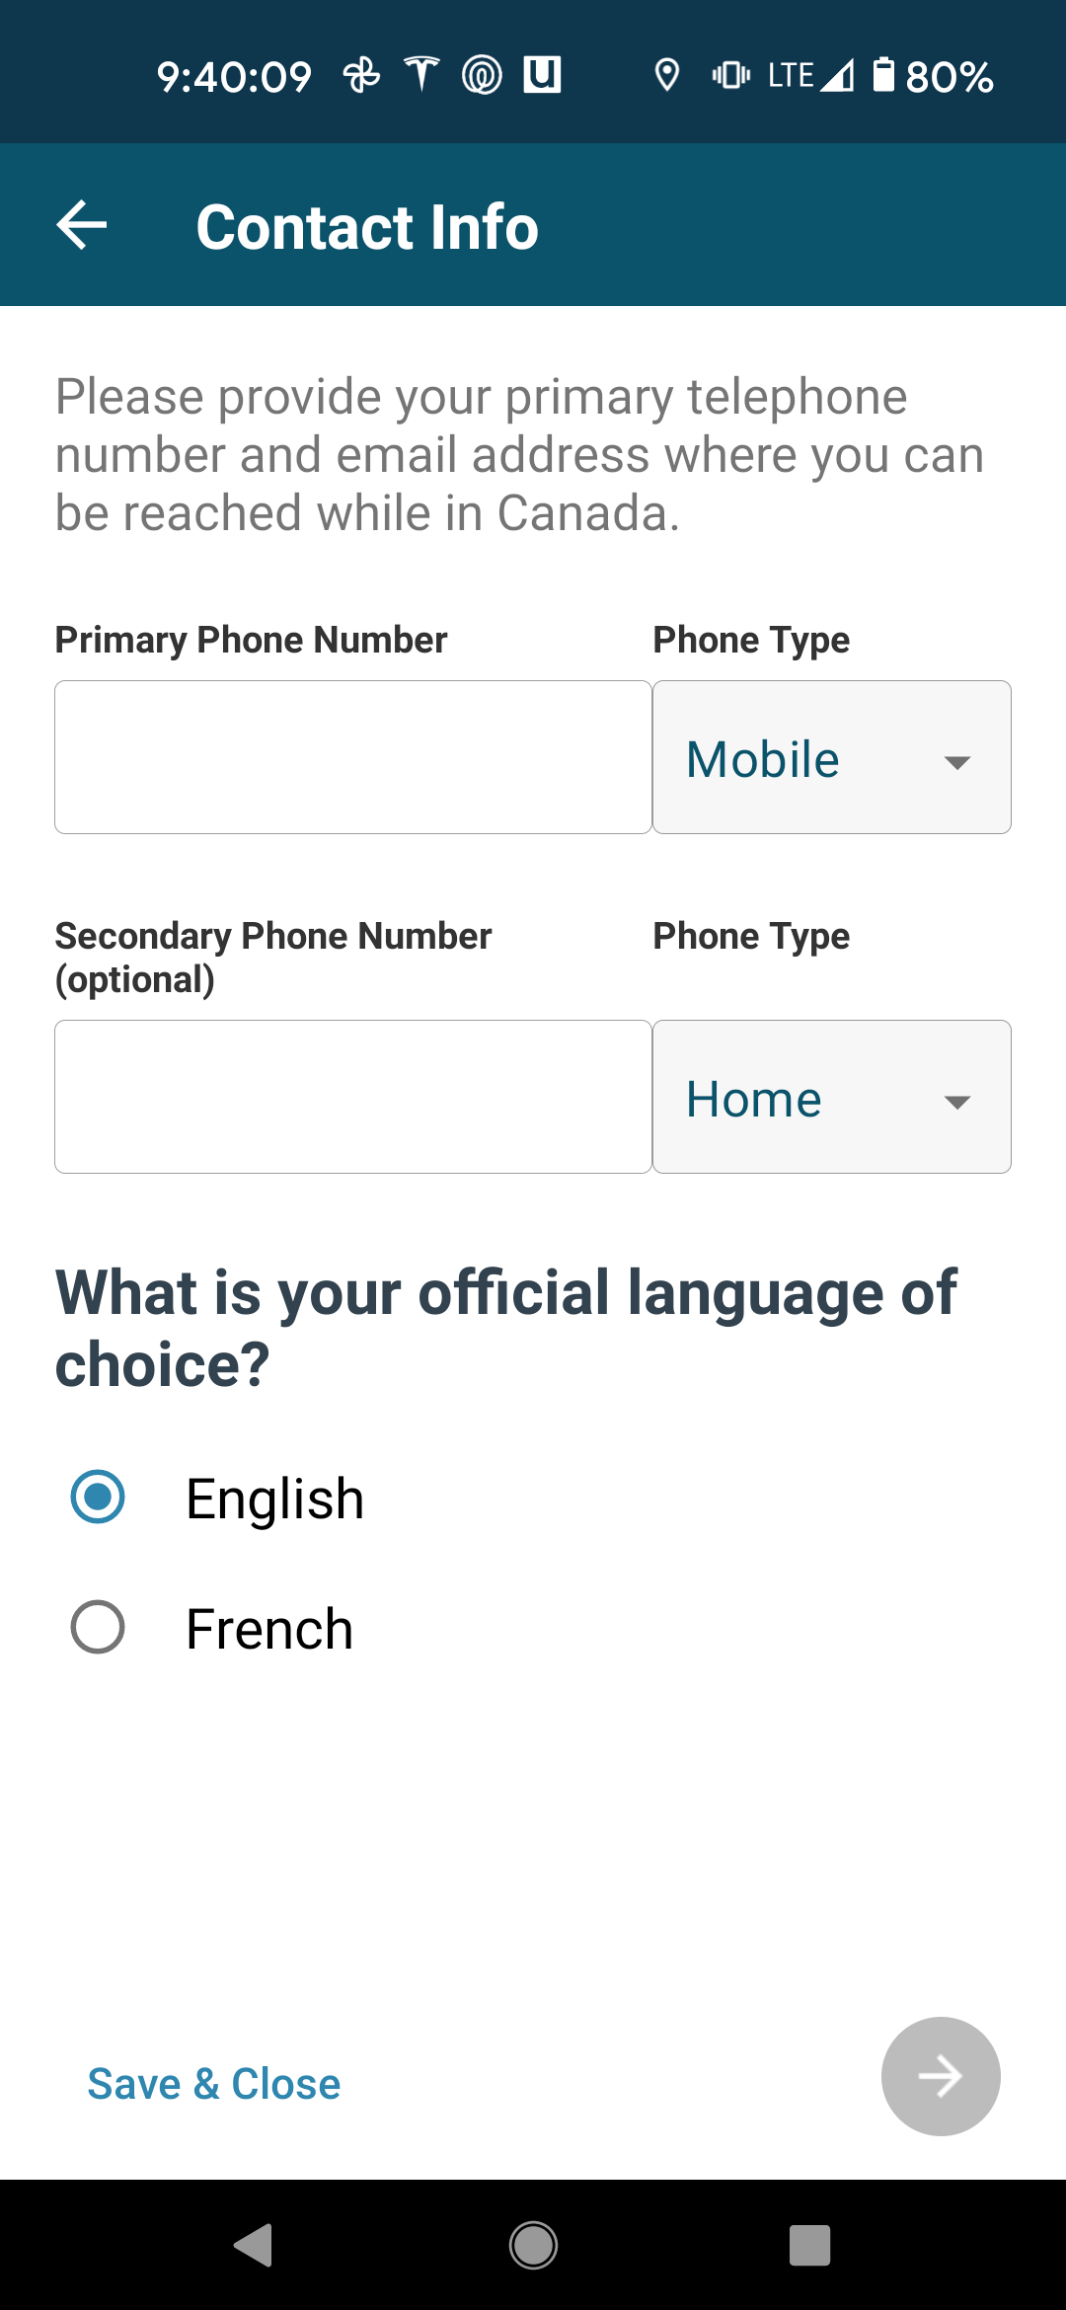Click the Save & Close link
Viewport: 1066px width, 2310px height.
click(214, 2083)
